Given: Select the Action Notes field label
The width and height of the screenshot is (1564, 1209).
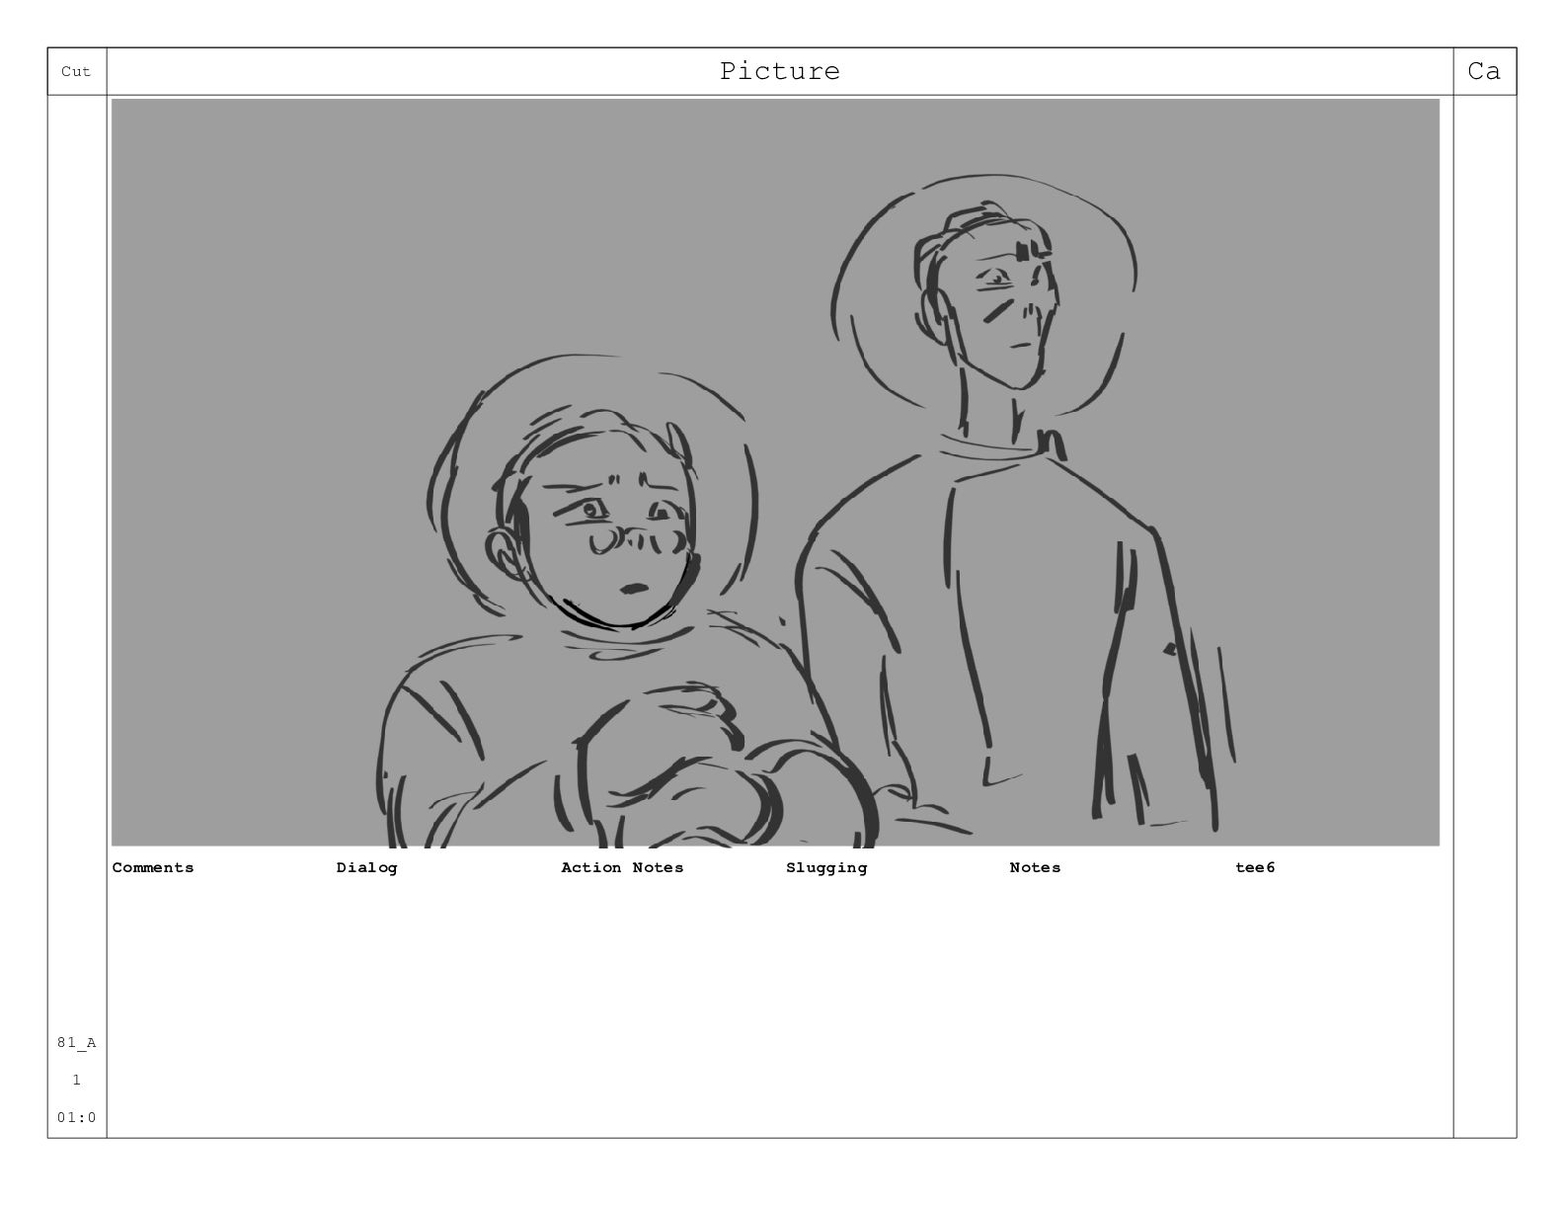Looking at the screenshot, I should pyautogui.click(x=622, y=867).
